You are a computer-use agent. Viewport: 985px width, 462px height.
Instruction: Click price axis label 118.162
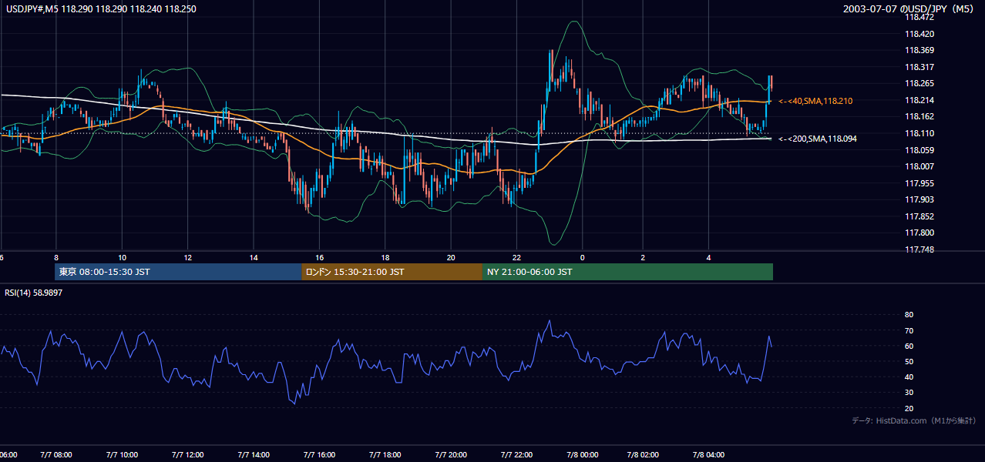pyautogui.click(x=920, y=117)
